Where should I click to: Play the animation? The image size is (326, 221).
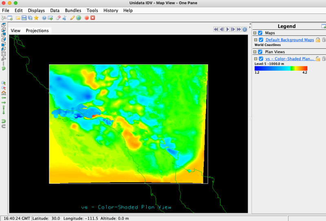pos(227,29)
